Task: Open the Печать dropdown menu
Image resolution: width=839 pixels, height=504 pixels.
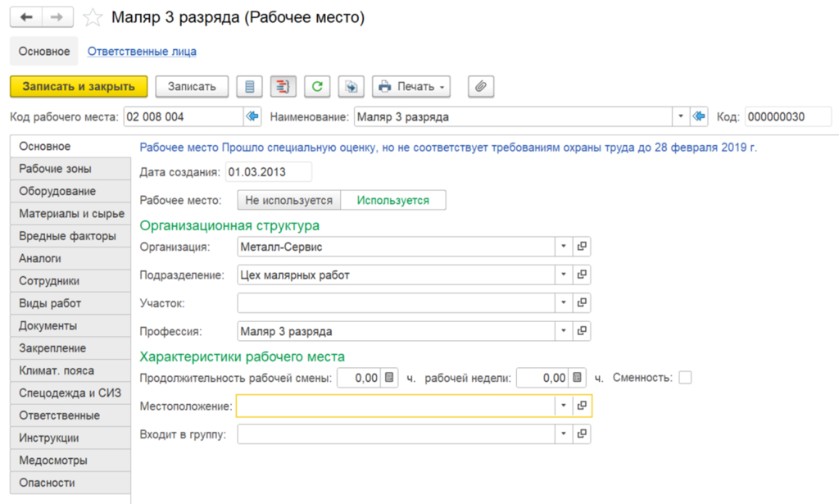Action: [411, 87]
